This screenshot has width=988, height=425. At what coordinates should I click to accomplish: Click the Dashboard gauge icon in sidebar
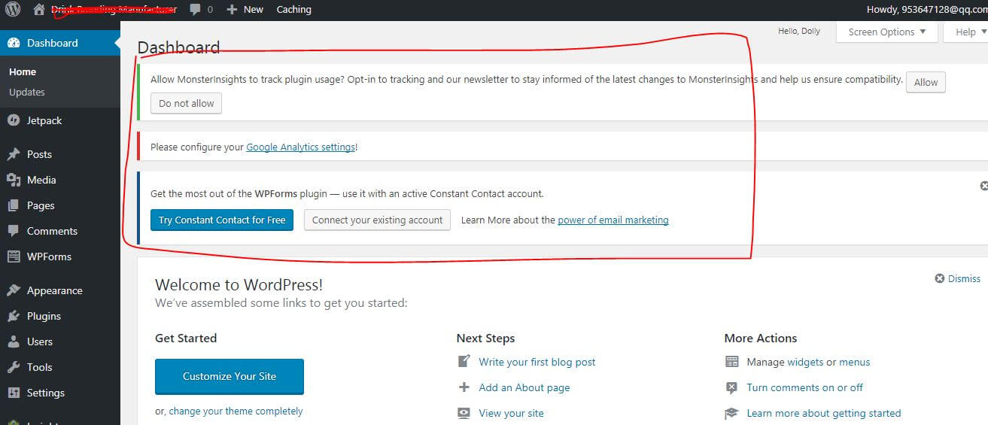pyautogui.click(x=14, y=43)
